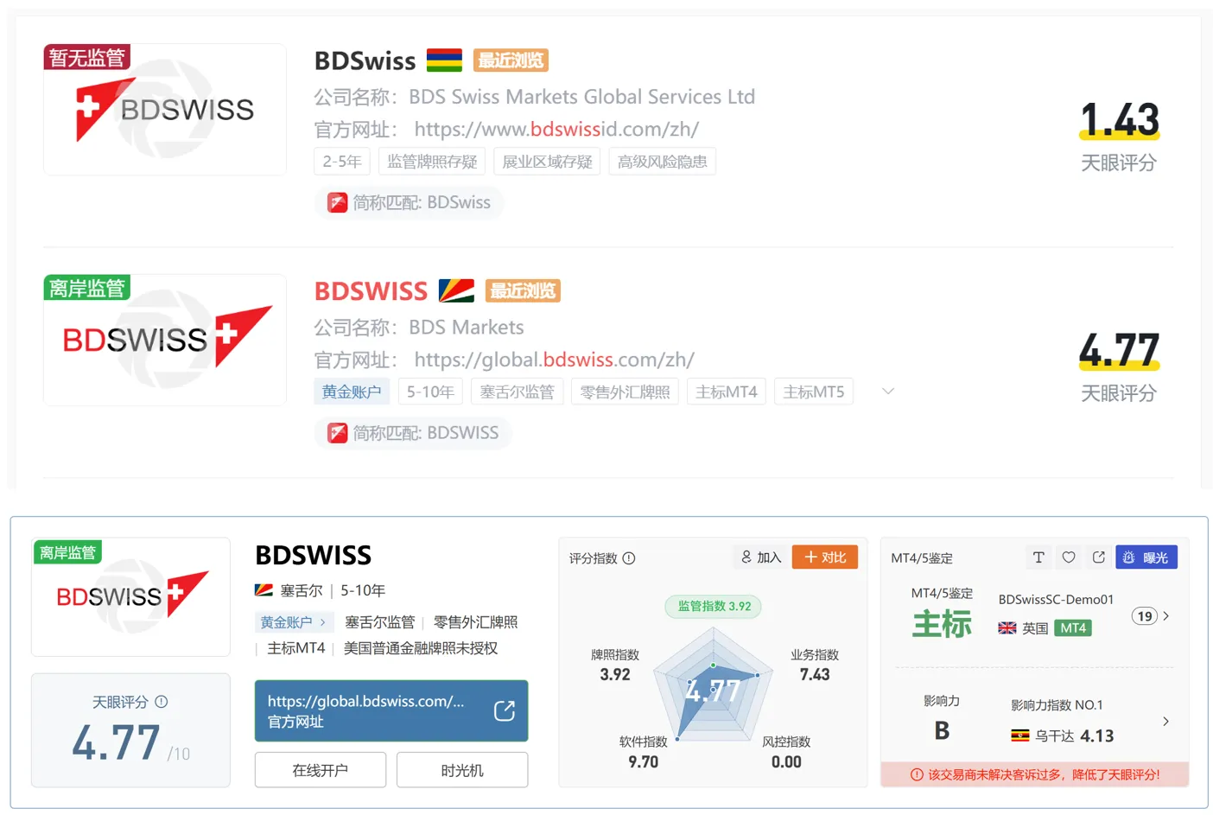The height and width of the screenshot is (815, 1213).
Task: Click the UK flag icon next to 英国
Action: click(x=1007, y=628)
